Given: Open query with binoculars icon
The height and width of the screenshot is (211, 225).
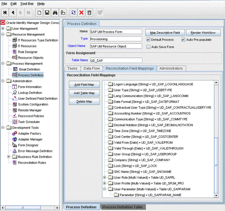Looking at the screenshot, I should coord(55,13).
